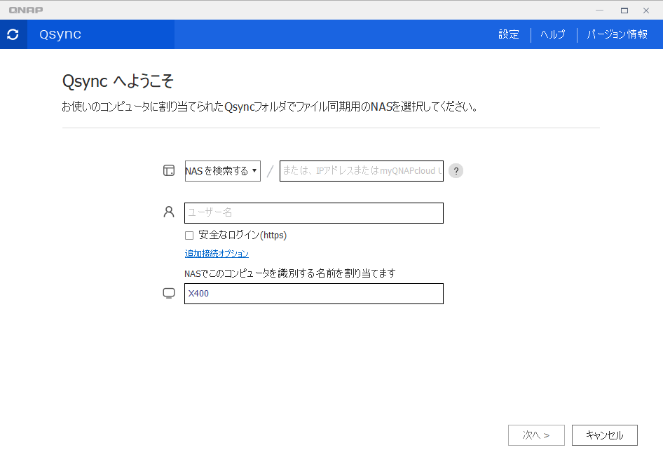Open the ヘルプ menu
This screenshot has height=464, width=663.
click(x=553, y=34)
